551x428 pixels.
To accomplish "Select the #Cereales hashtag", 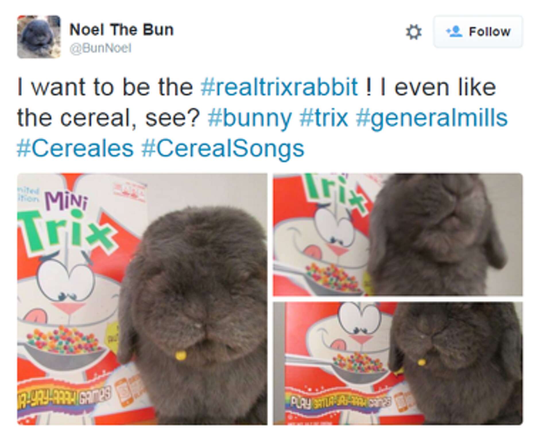I will pyautogui.click(x=75, y=148).
